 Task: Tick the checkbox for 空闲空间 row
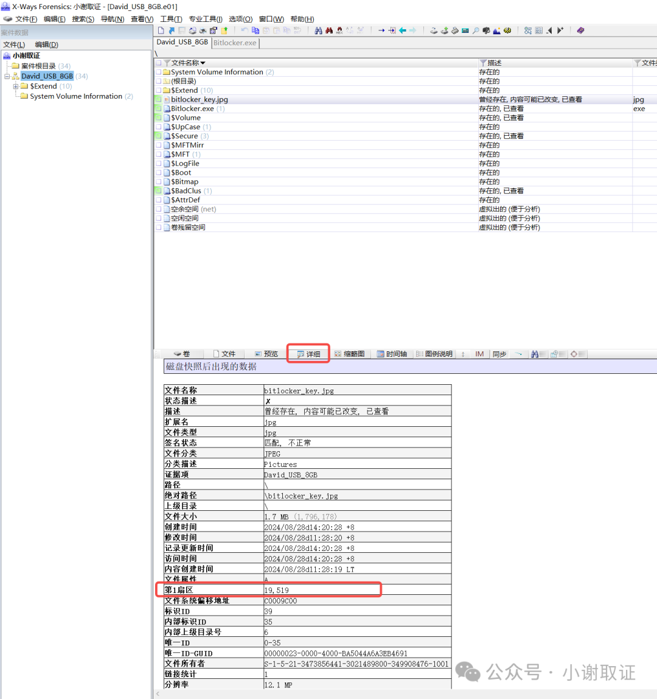pyautogui.click(x=158, y=218)
